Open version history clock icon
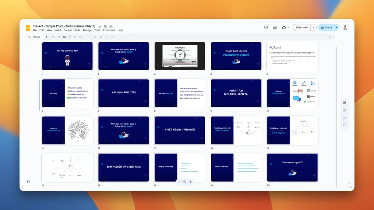The height and width of the screenshot is (210, 374). [x=266, y=27]
